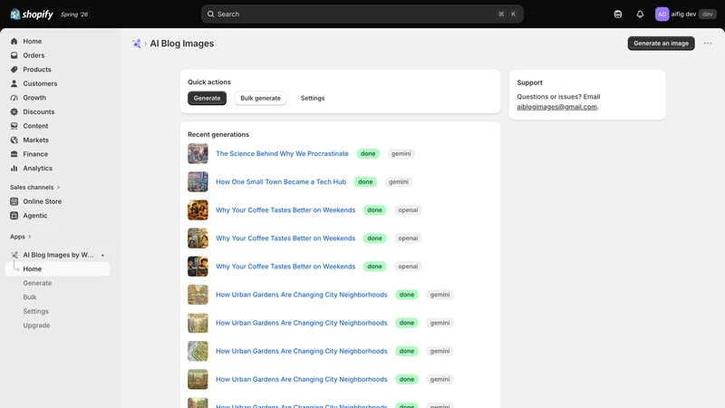Click the Orders inbox icon

[14, 55]
